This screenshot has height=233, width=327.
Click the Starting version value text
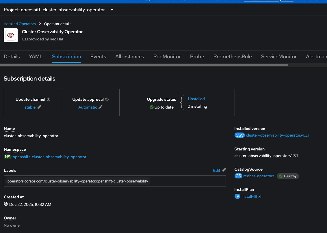click(x=266, y=156)
